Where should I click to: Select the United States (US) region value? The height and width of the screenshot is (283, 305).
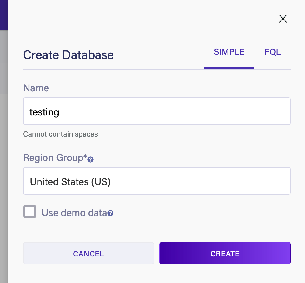click(x=70, y=182)
